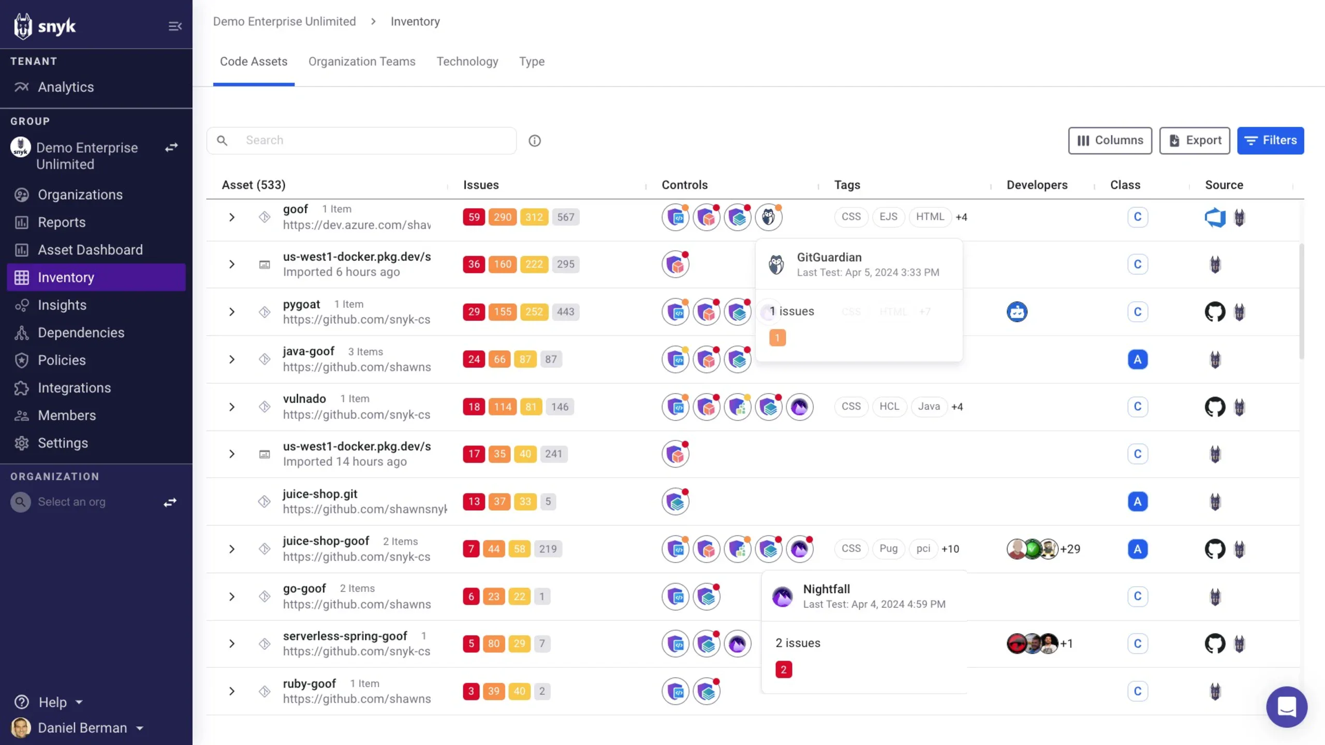The width and height of the screenshot is (1325, 745).
Task: Click Azure DevOps source icon in goof row
Action: click(1215, 217)
